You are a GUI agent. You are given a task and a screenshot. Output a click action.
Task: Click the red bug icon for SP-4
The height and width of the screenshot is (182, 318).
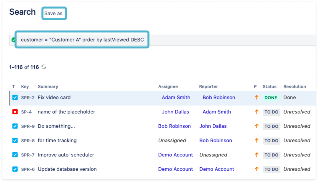pyautogui.click(x=15, y=112)
